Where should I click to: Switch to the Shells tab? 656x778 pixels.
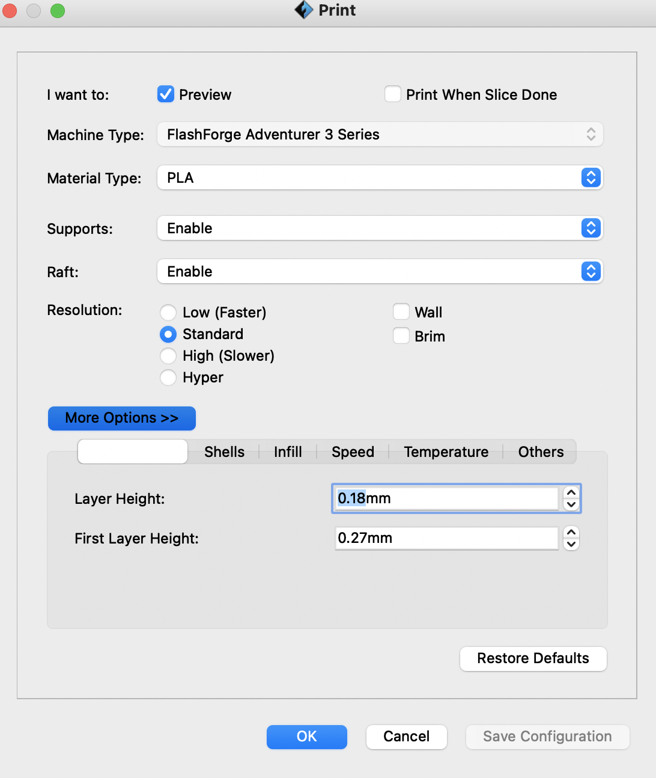coord(224,452)
